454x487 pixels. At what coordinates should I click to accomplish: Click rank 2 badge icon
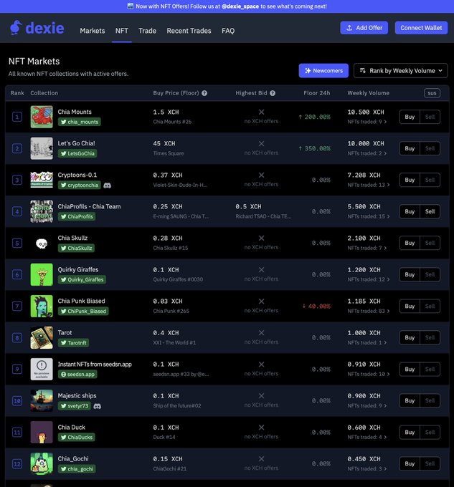point(17,148)
